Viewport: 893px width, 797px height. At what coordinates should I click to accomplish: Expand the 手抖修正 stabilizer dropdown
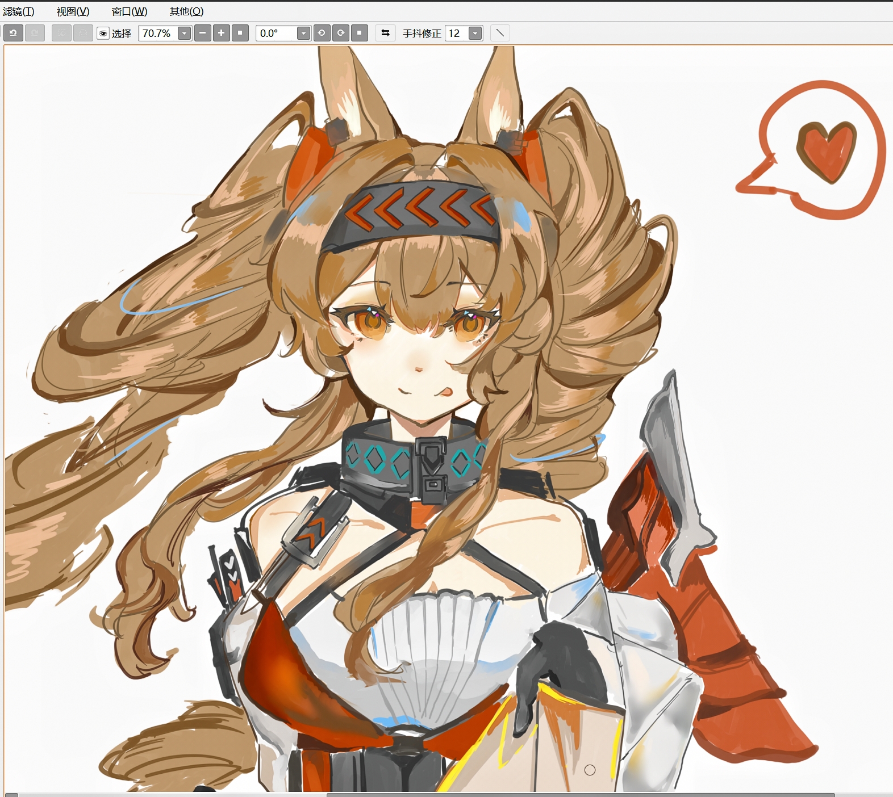point(475,33)
